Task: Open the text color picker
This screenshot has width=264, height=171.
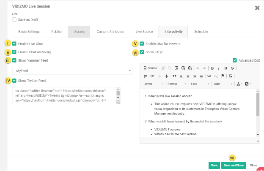Action: click(x=239, y=84)
